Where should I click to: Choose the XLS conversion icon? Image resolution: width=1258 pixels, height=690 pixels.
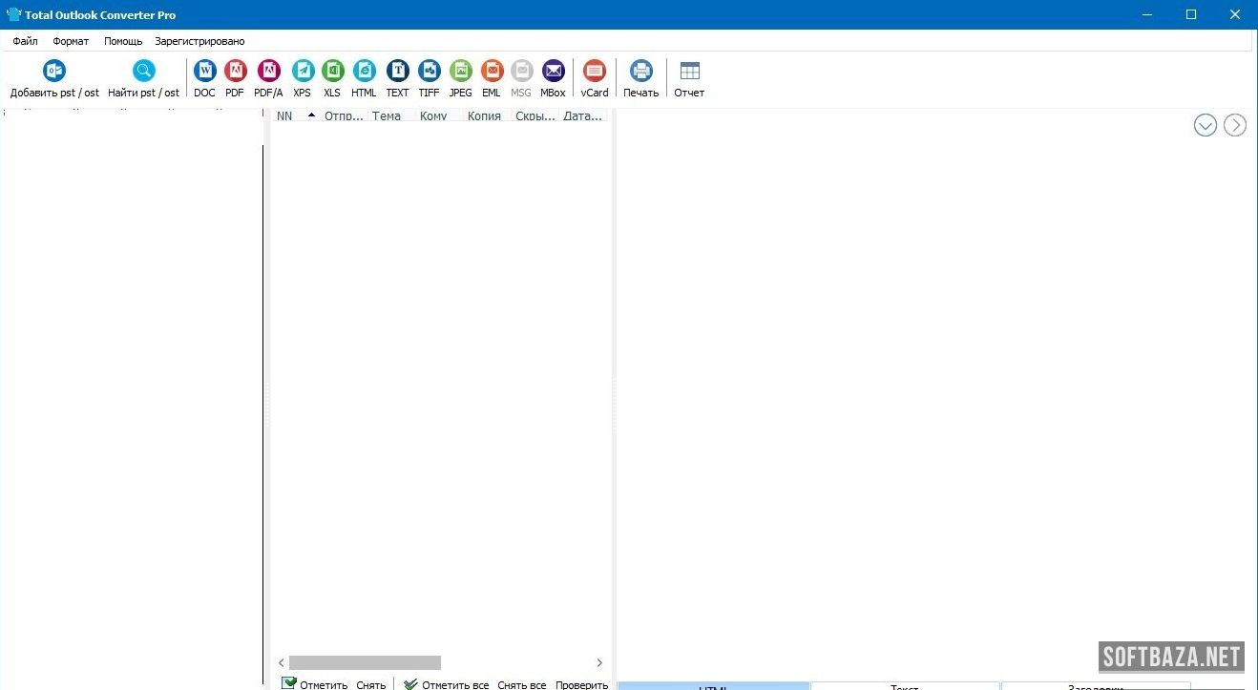pyautogui.click(x=332, y=72)
